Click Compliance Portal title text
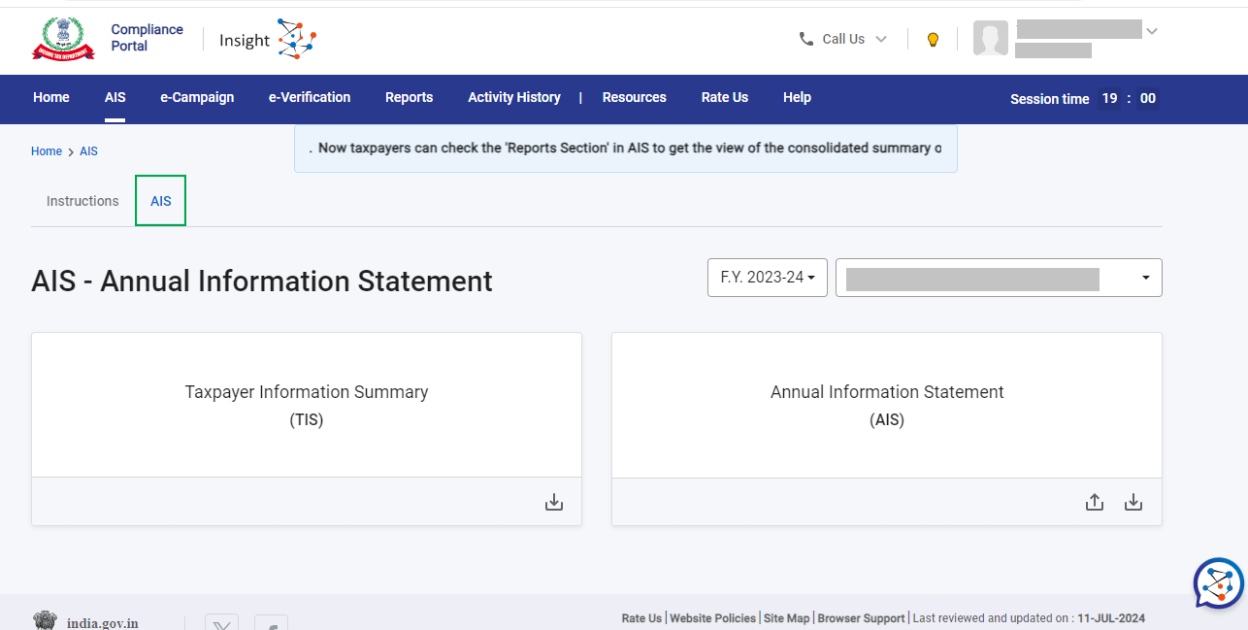The width and height of the screenshot is (1248, 630). 147,38
